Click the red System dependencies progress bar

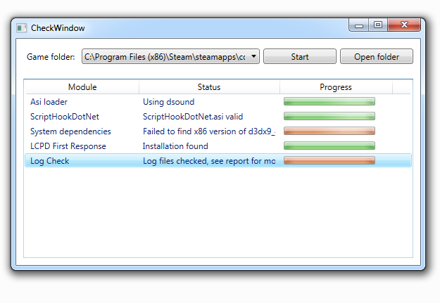tap(329, 131)
